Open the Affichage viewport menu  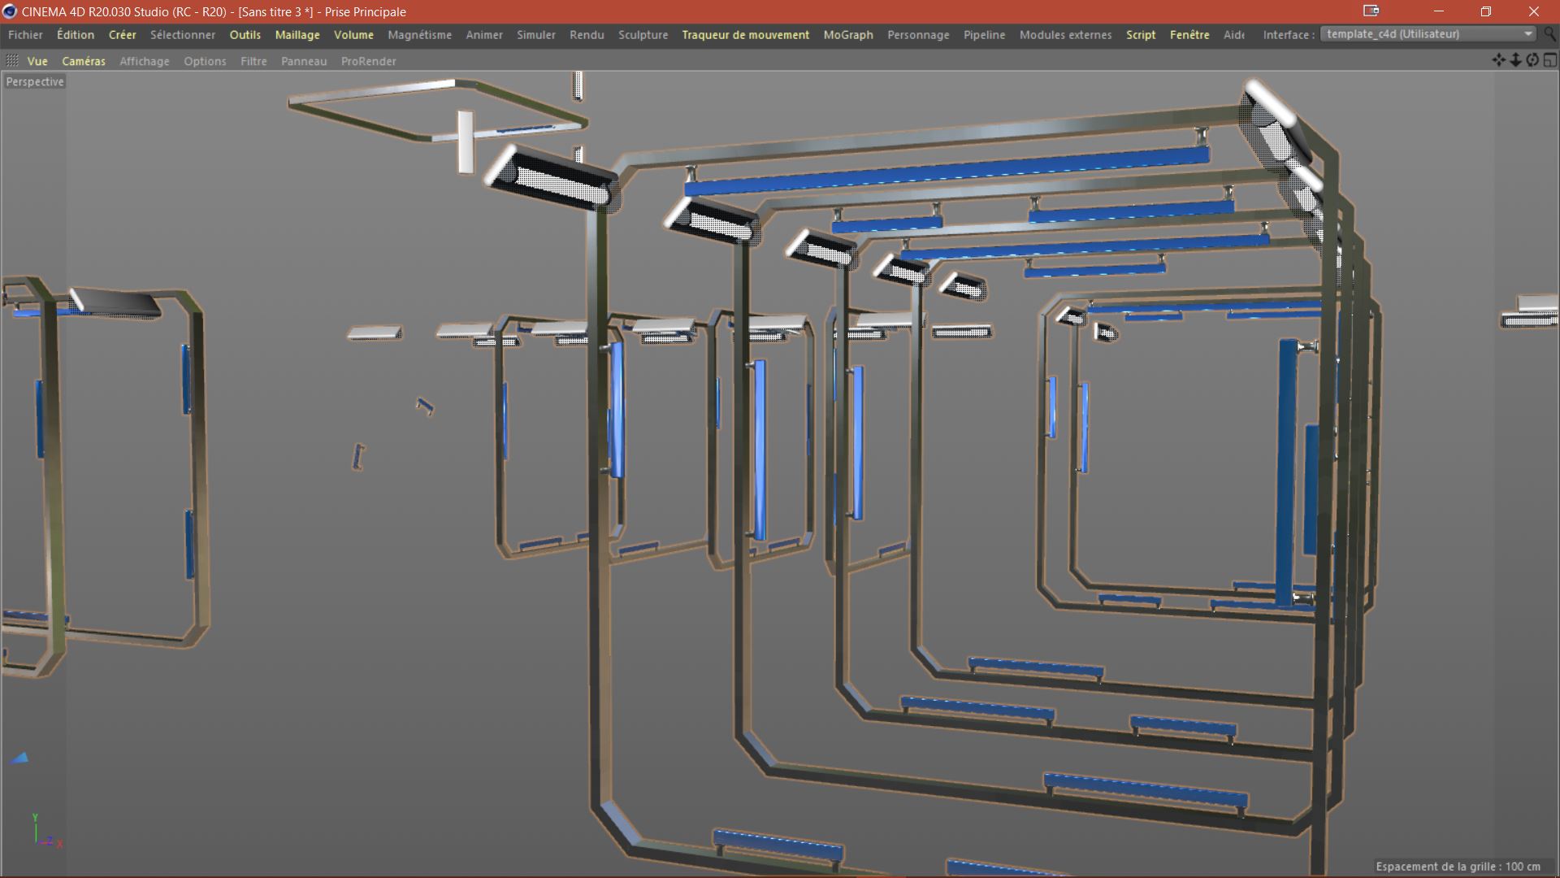[145, 61]
